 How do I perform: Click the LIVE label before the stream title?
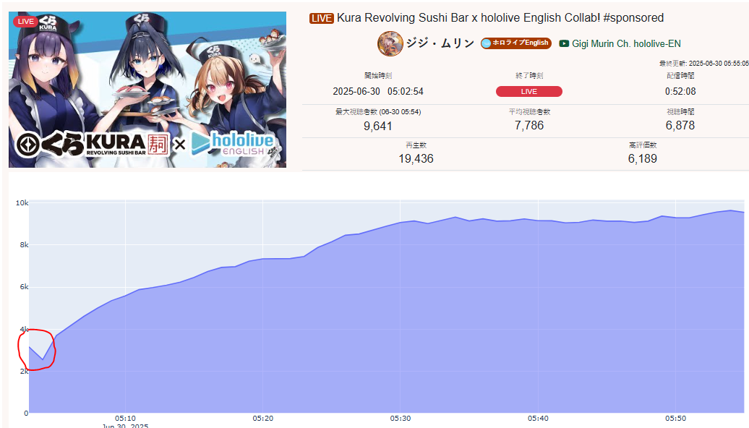pyautogui.click(x=321, y=18)
